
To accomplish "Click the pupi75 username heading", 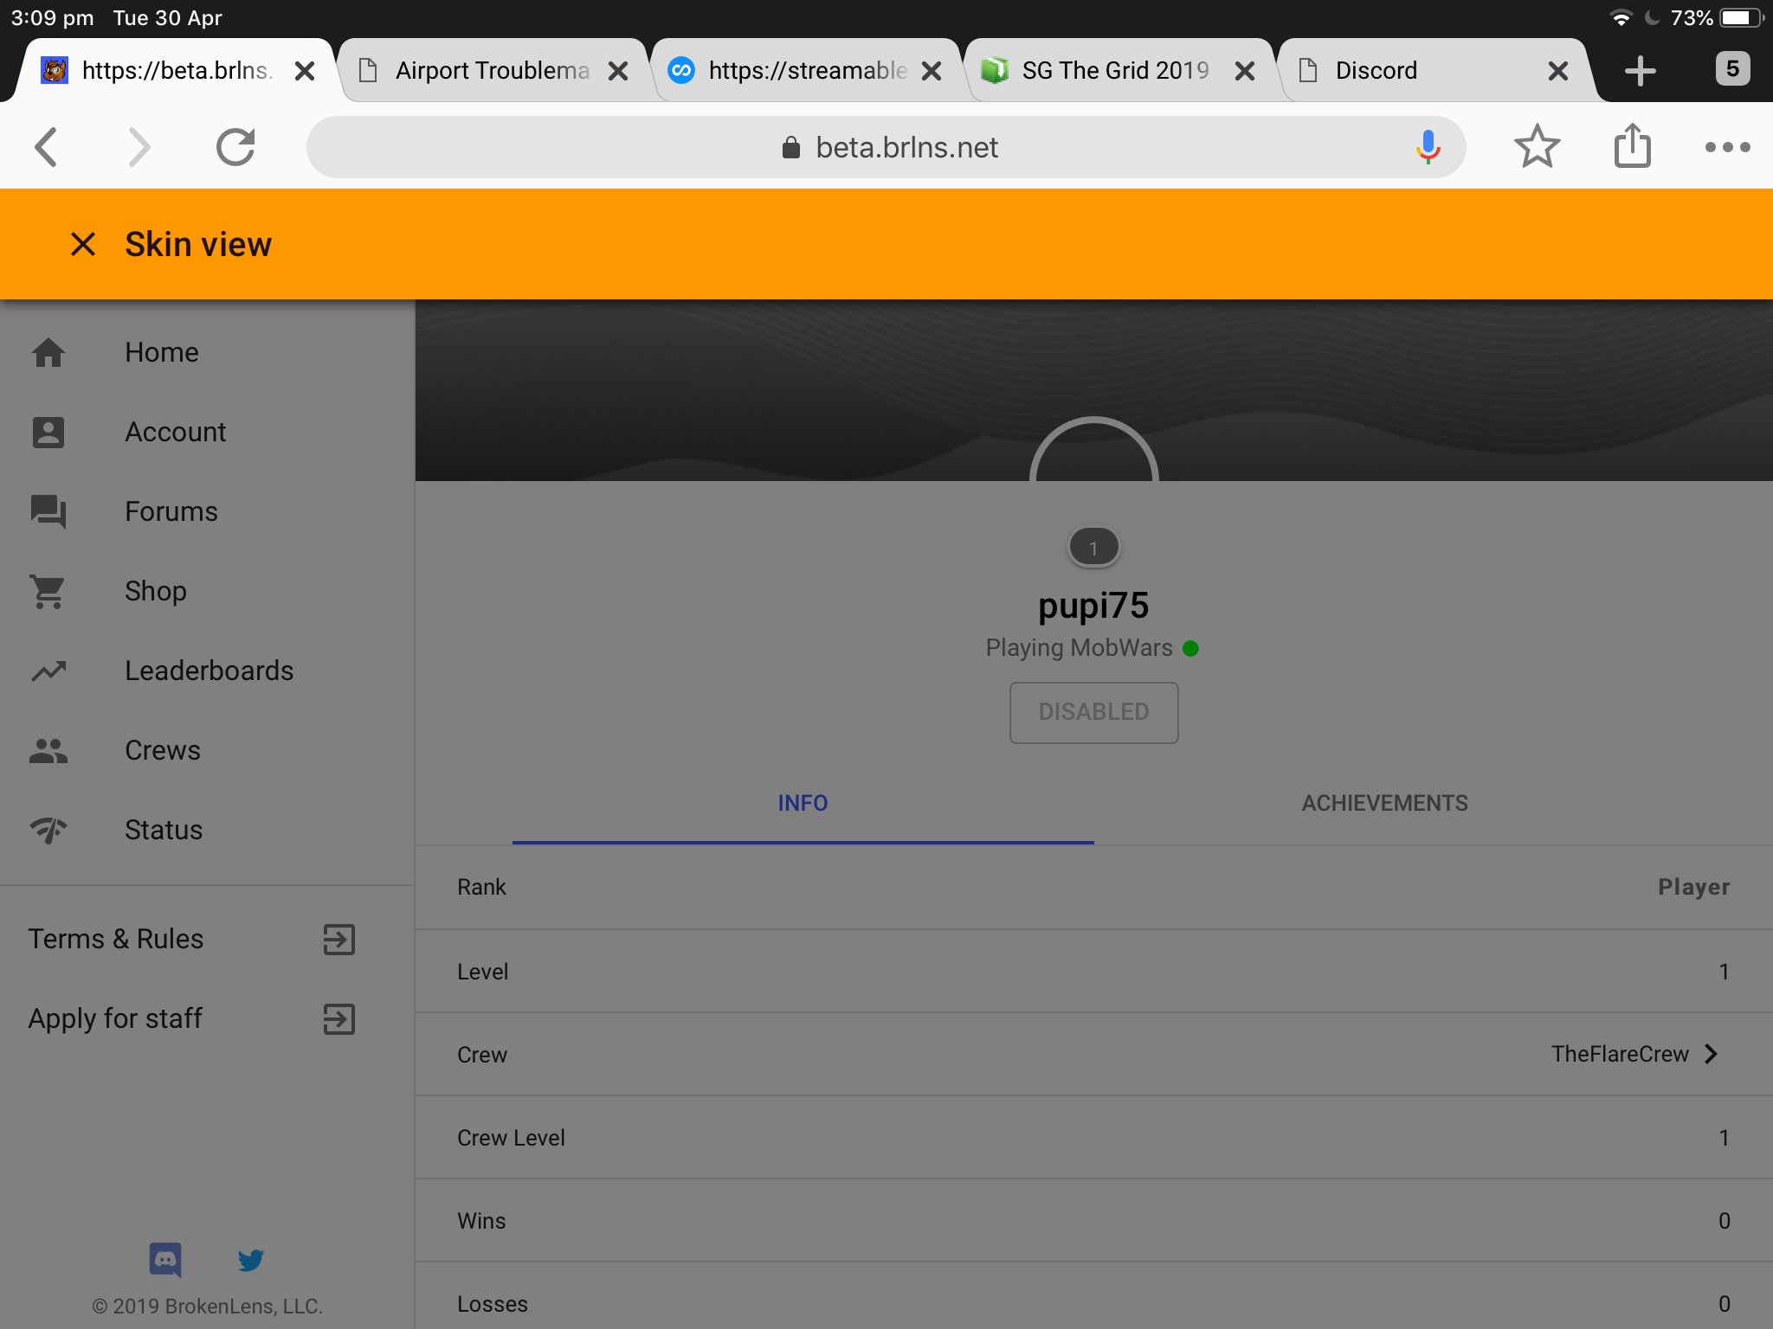I will [1093, 606].
